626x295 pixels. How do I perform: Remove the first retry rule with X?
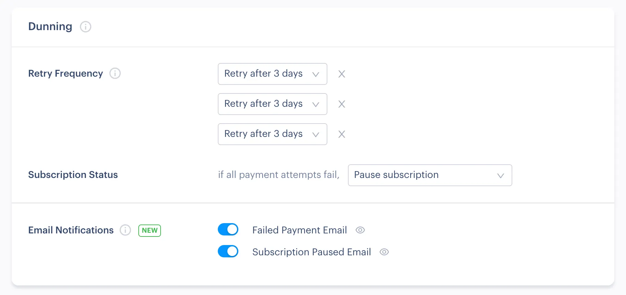click(x=341, y=74)
